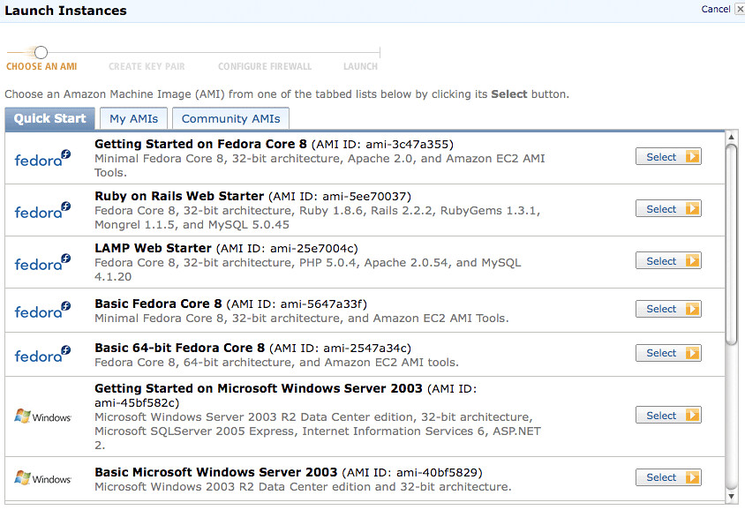745x510 pixels.
Task: Open the Community AMIs tab
Action: pyautogui.click(x=231, y=118)
